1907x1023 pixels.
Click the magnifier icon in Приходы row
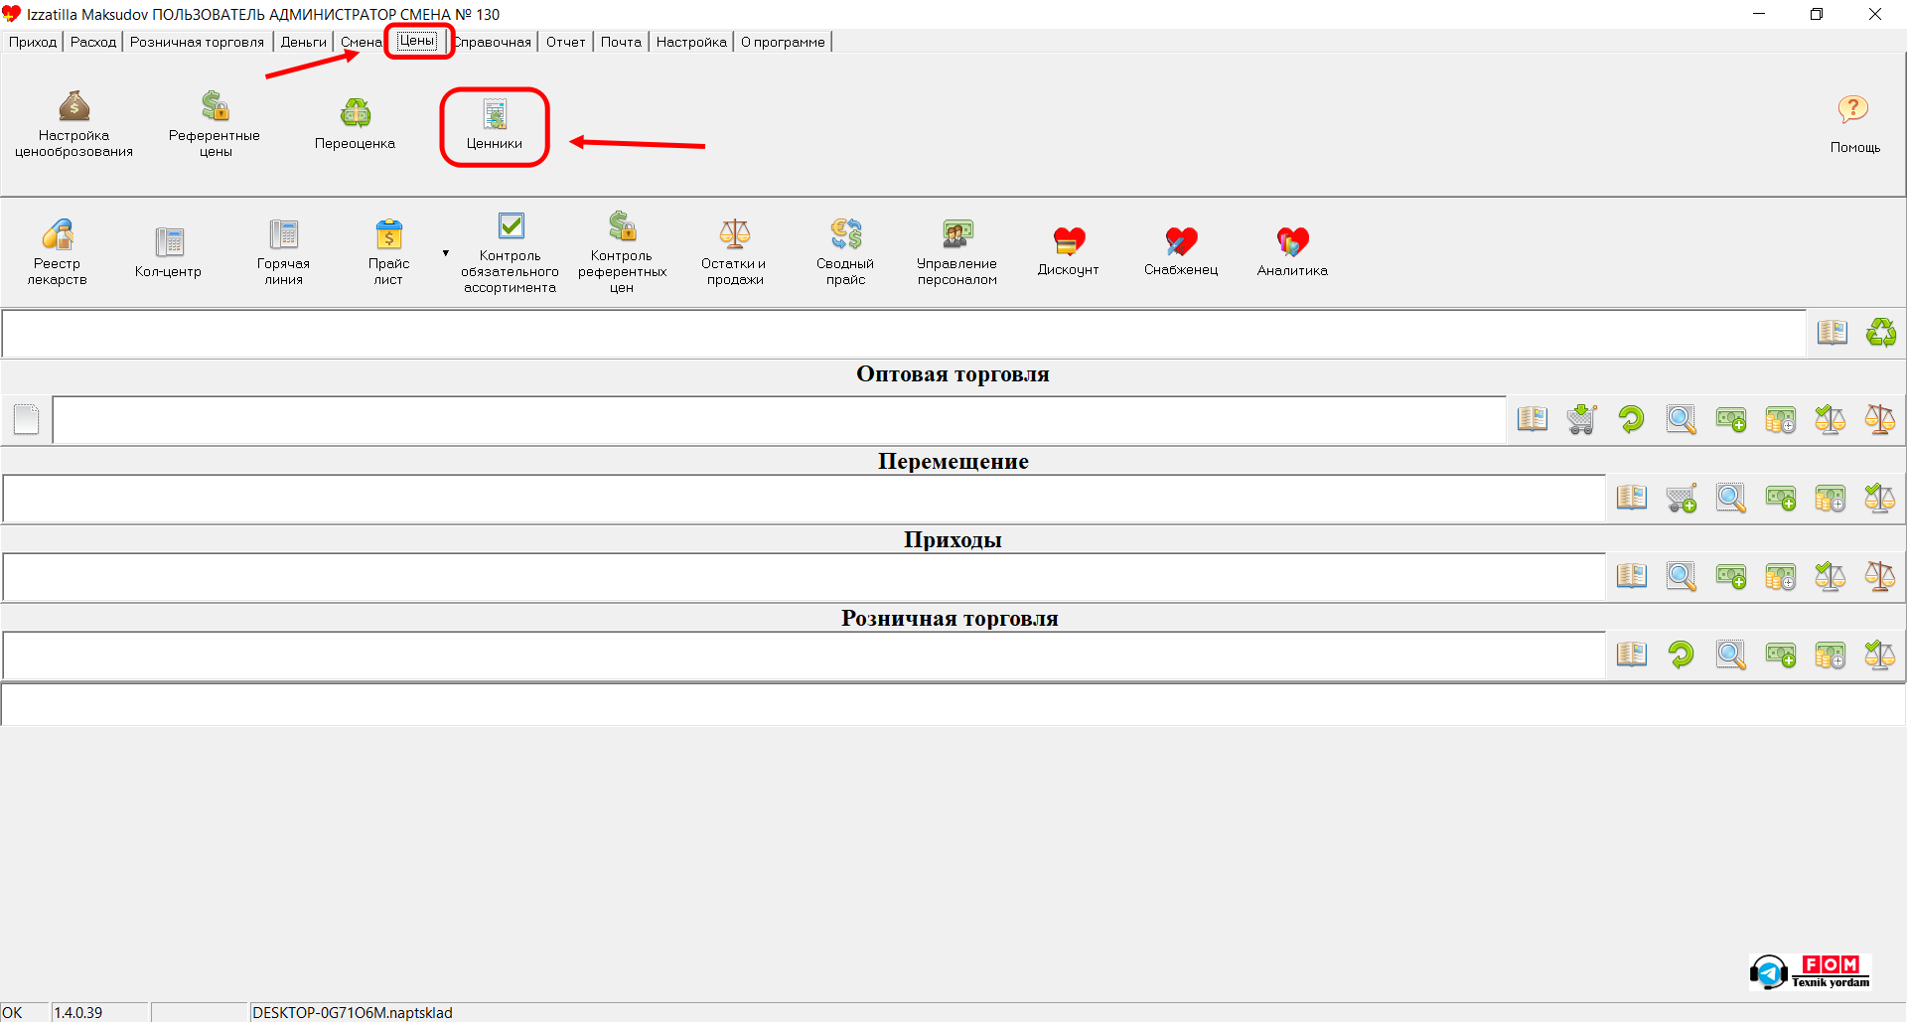point(1682,576)
